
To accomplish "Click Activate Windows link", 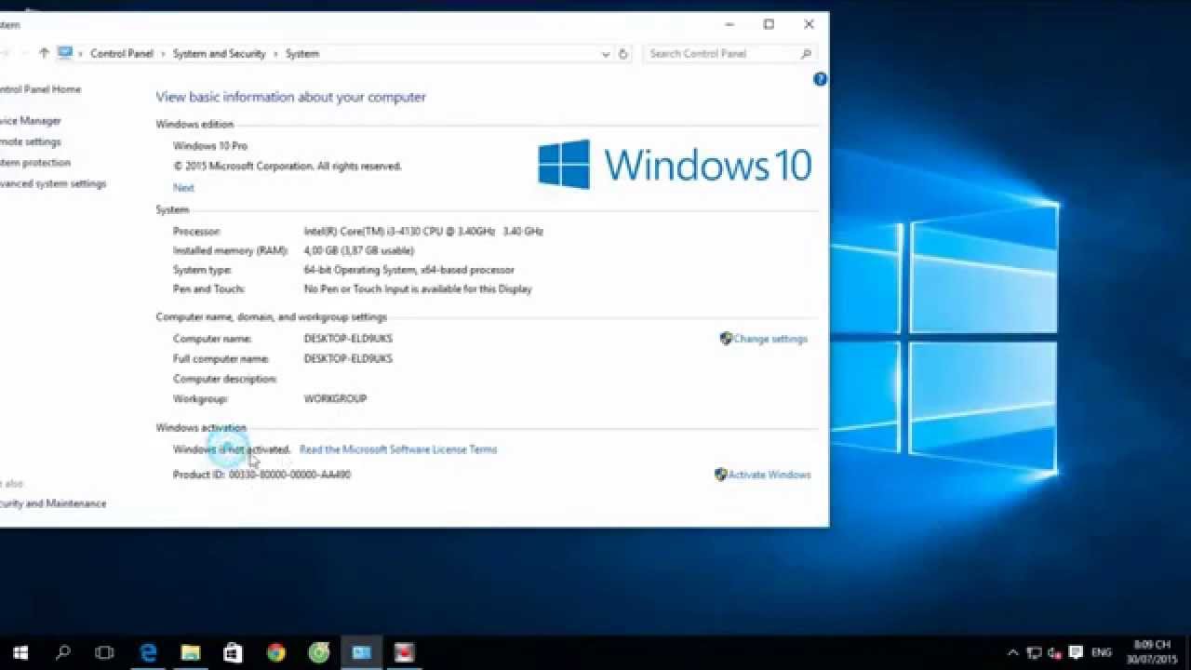I will click(769, 475).
